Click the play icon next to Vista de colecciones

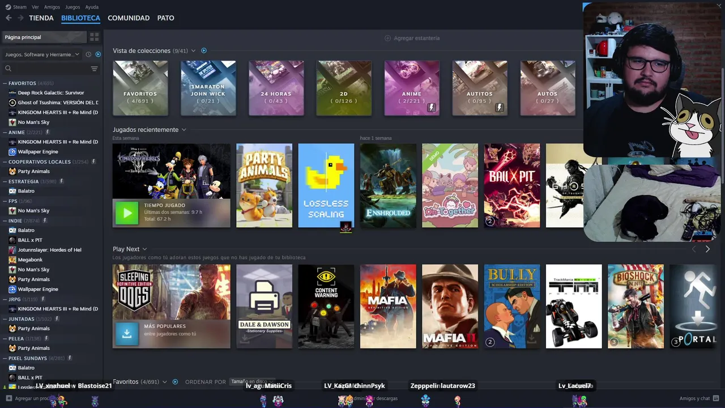(204, 50)
